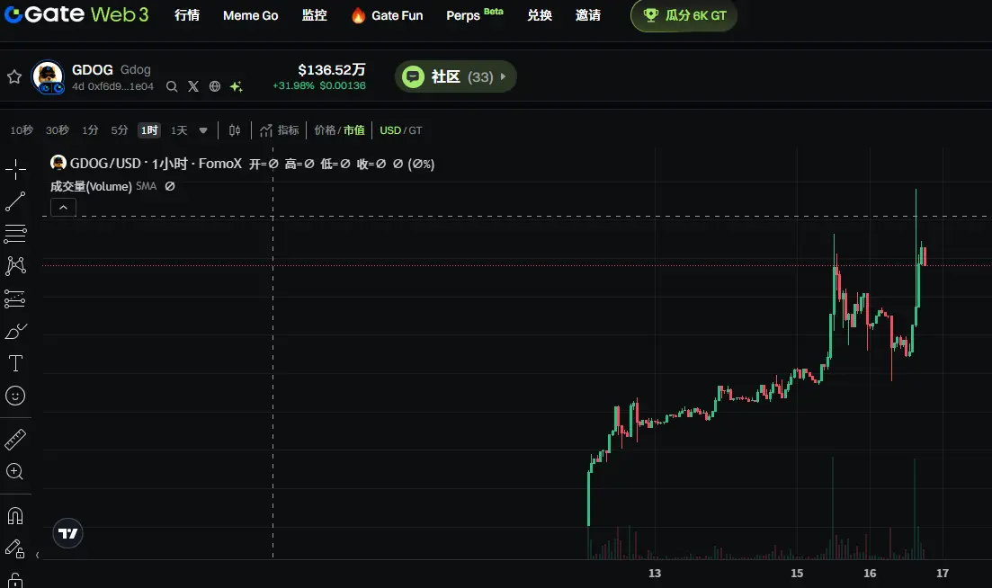
Task: Click the 成交量(Volume) indicator label
Action: pos(91,186)
